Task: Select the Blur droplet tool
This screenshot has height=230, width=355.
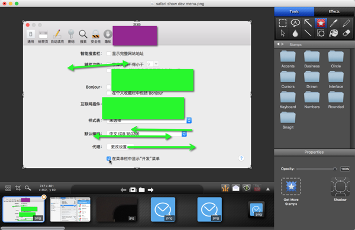Action: 295,33
